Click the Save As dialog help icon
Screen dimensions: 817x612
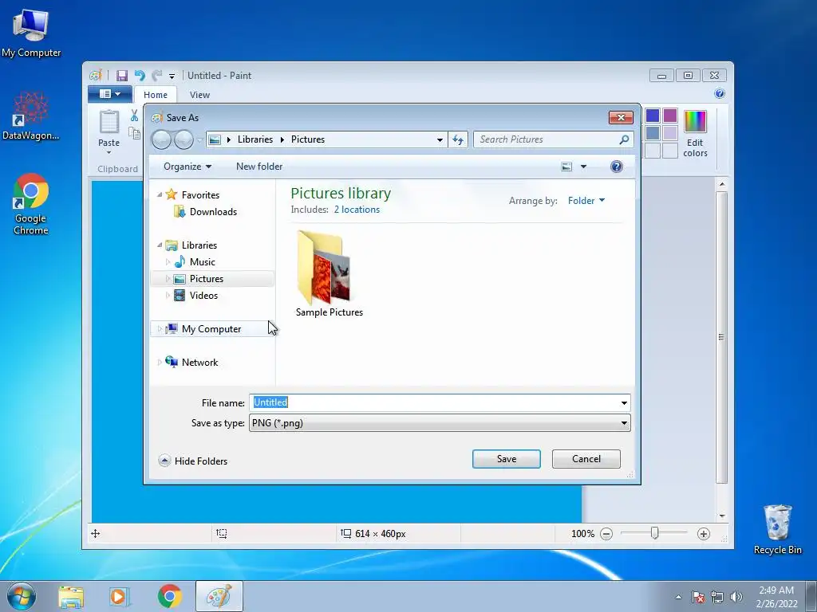tap(617, 167)
